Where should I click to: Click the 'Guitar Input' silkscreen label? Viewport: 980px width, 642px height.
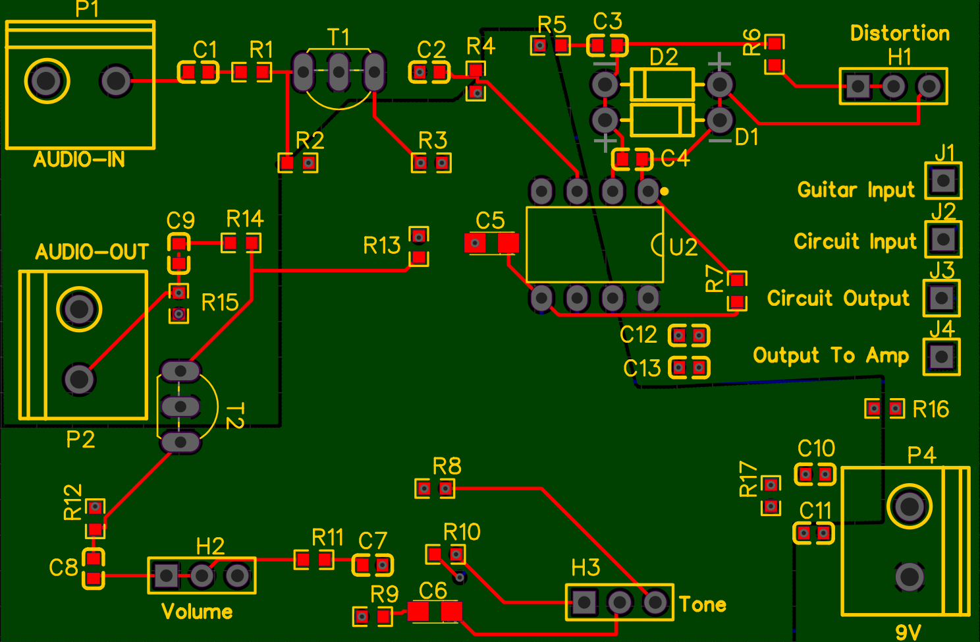[x=856, y=190]
